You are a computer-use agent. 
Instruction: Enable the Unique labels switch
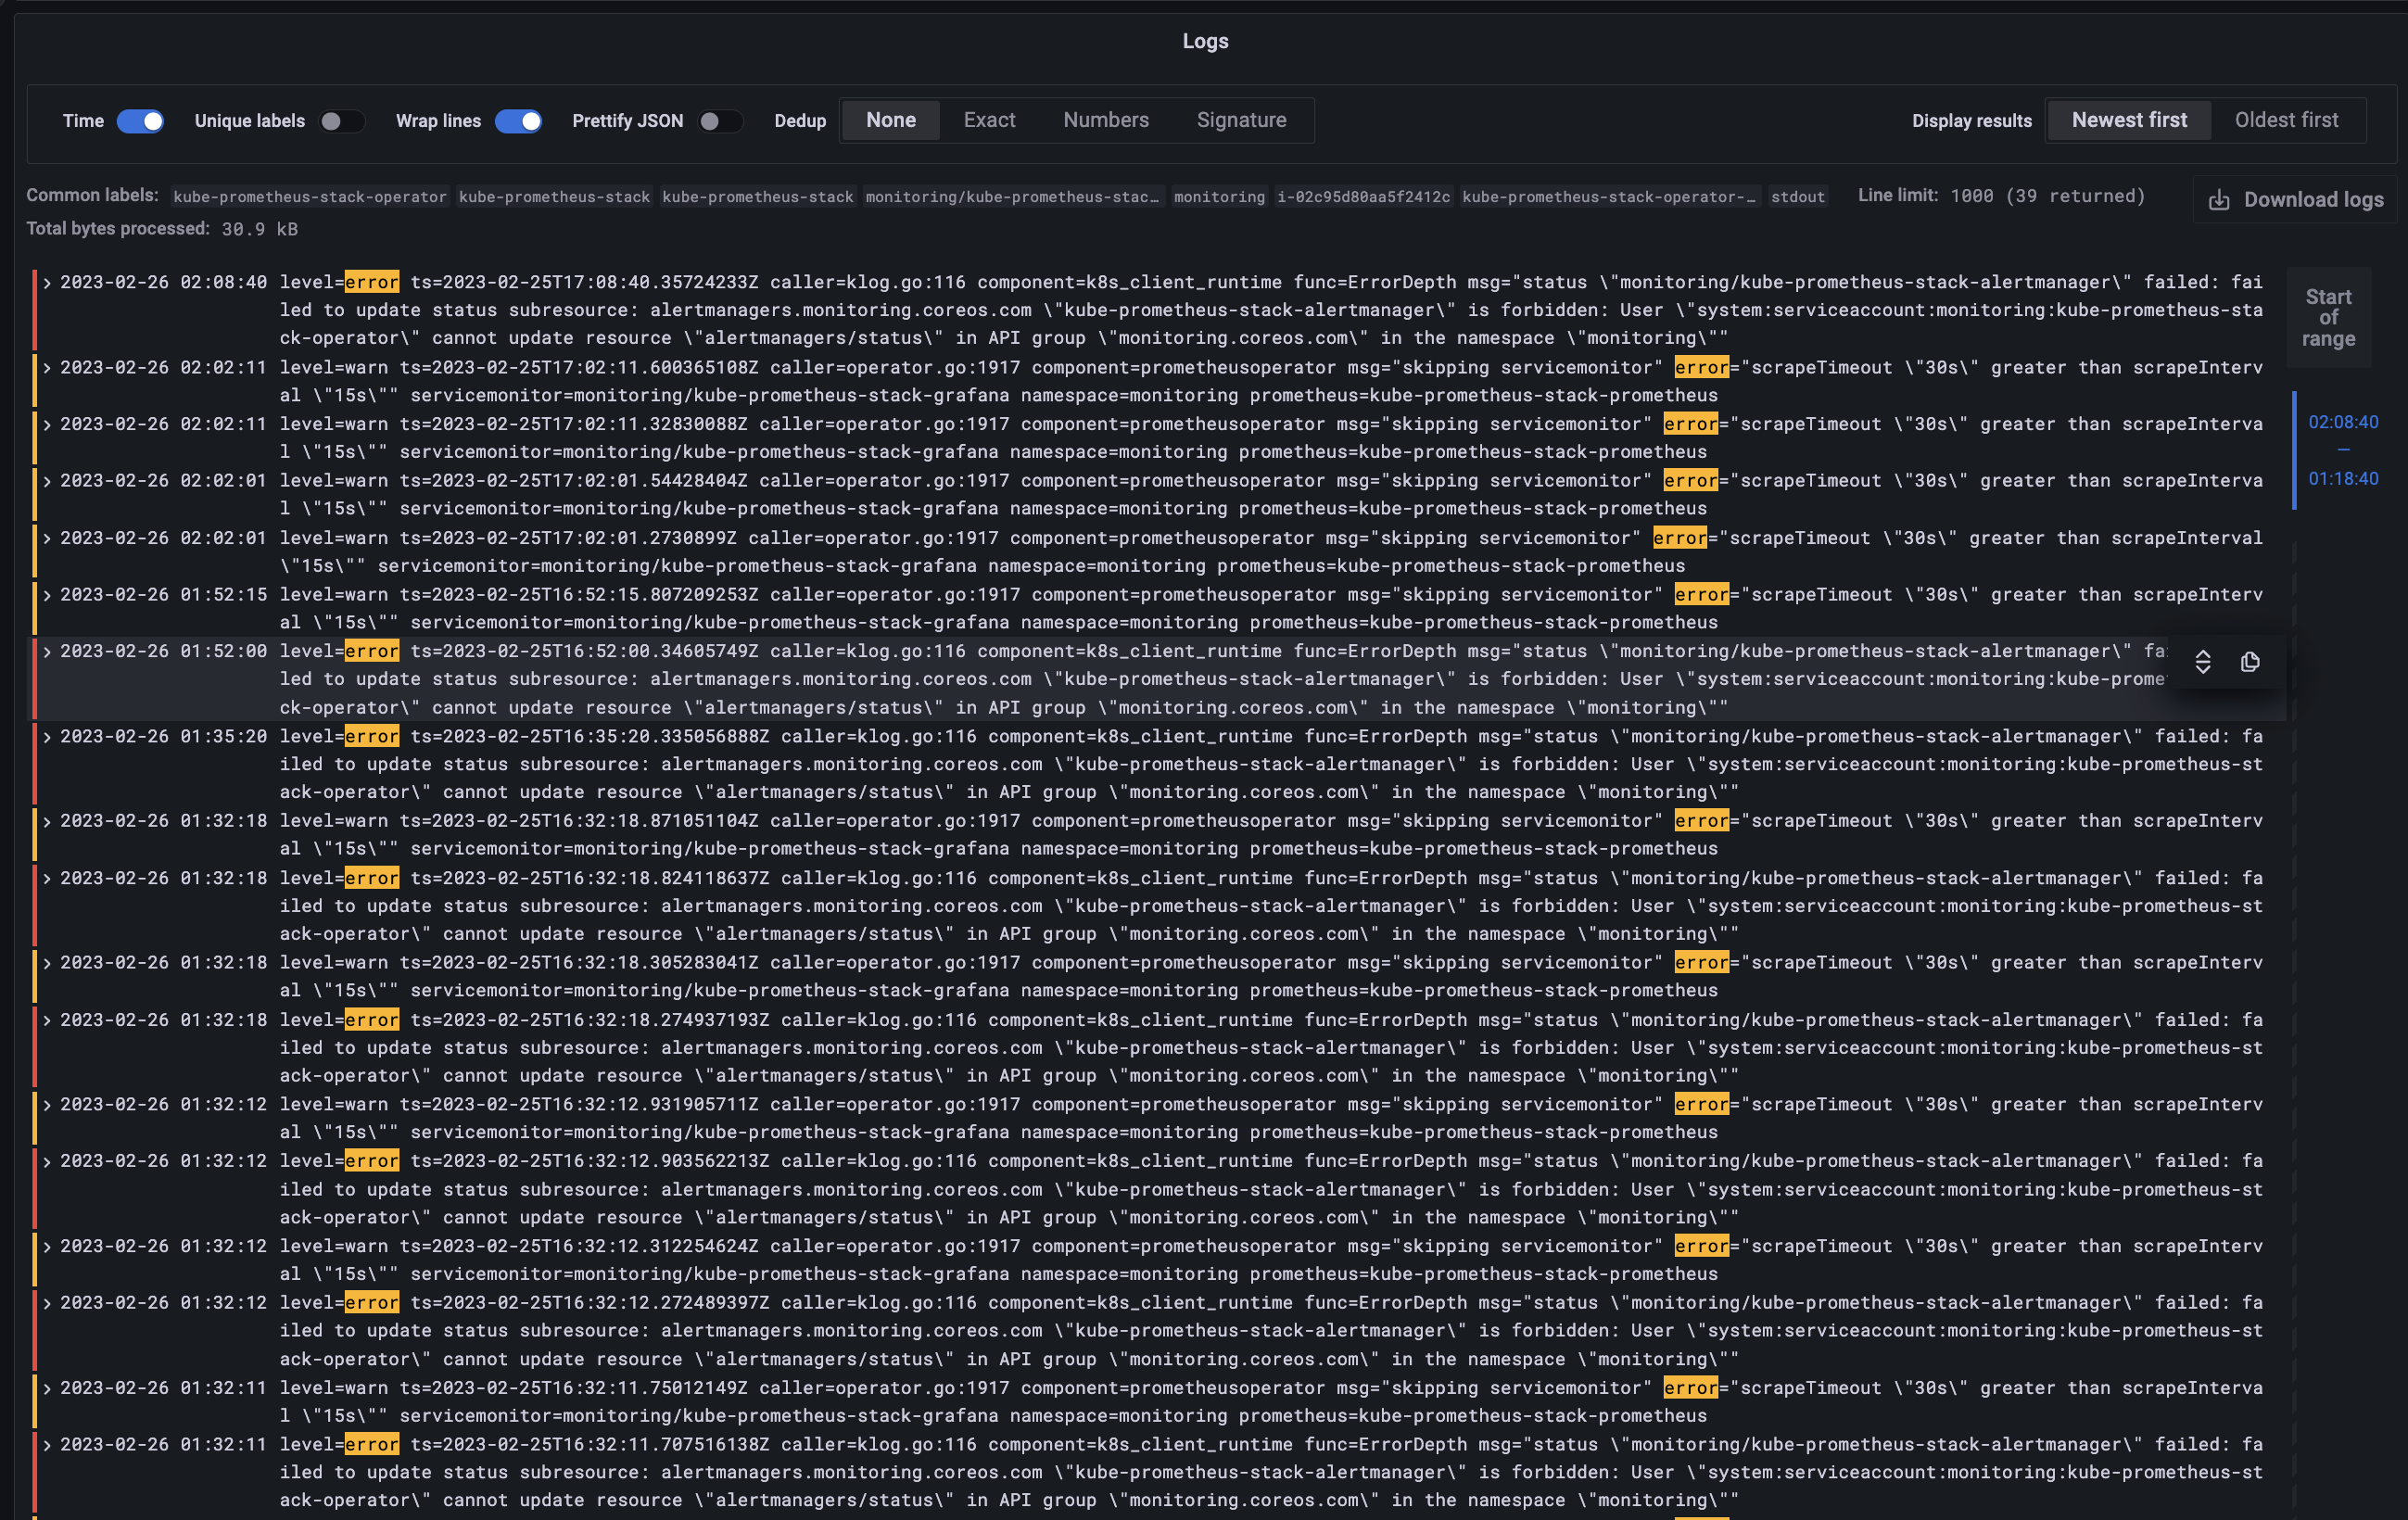click(x=340, y=121)
